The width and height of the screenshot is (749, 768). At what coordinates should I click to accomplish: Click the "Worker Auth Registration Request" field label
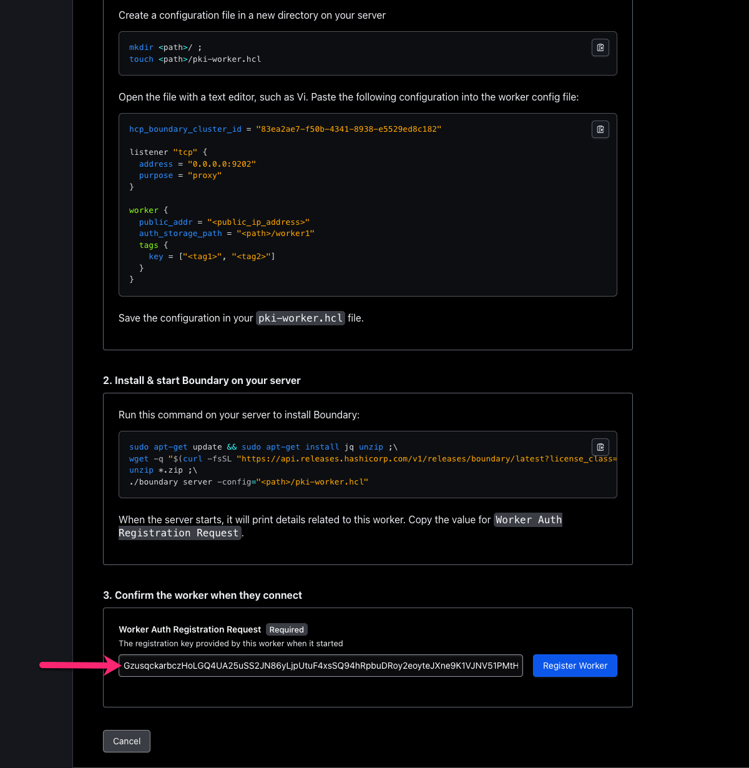190,629
